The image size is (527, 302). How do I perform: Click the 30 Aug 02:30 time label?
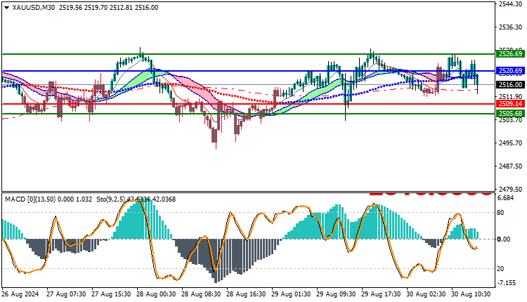pyautogui.click(x=427, y=294)
